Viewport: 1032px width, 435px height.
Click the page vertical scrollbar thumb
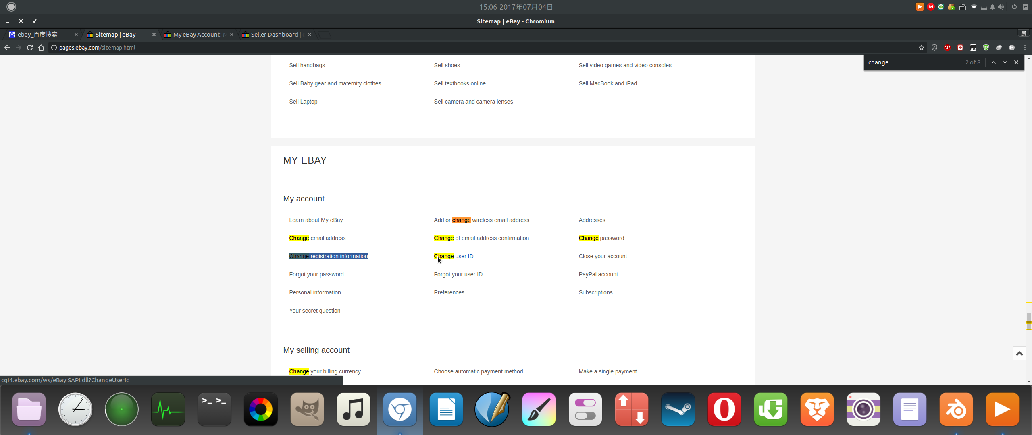click(x=1029, y=321)
